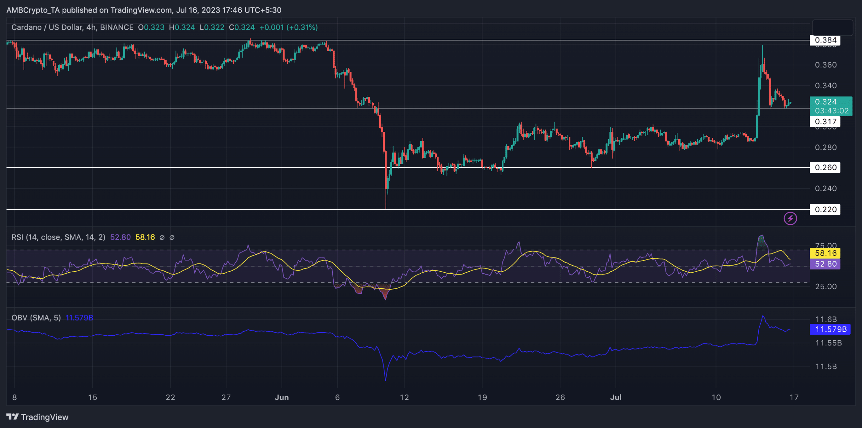Click the date label 8 on time axis

click(x=14, y=397)
